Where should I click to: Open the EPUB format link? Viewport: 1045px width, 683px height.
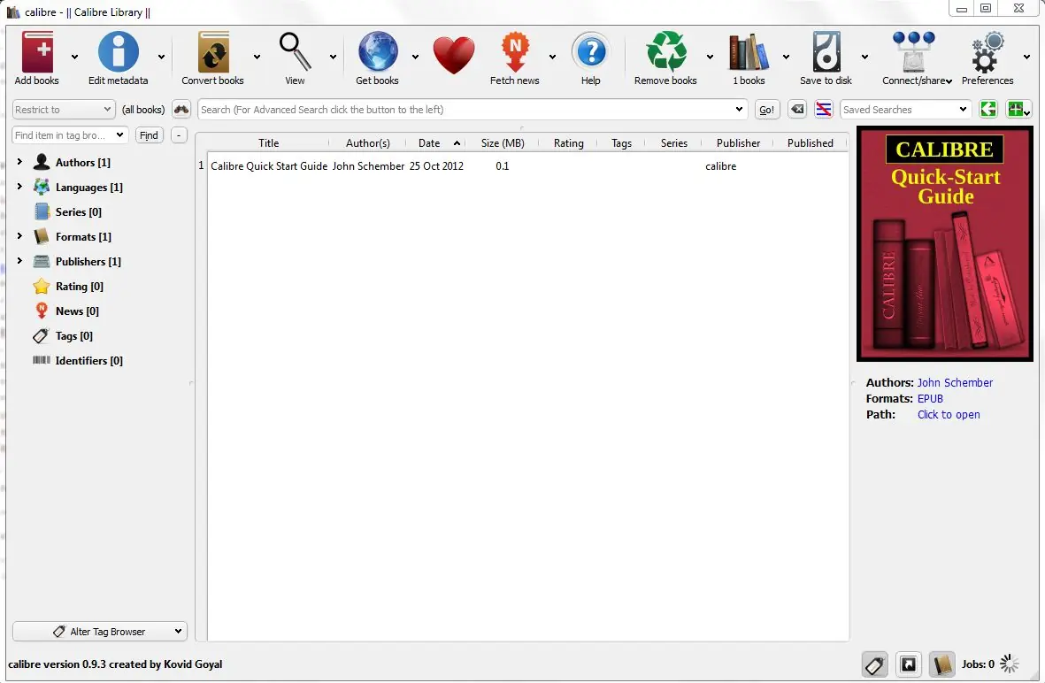click(x=930, y=398)
